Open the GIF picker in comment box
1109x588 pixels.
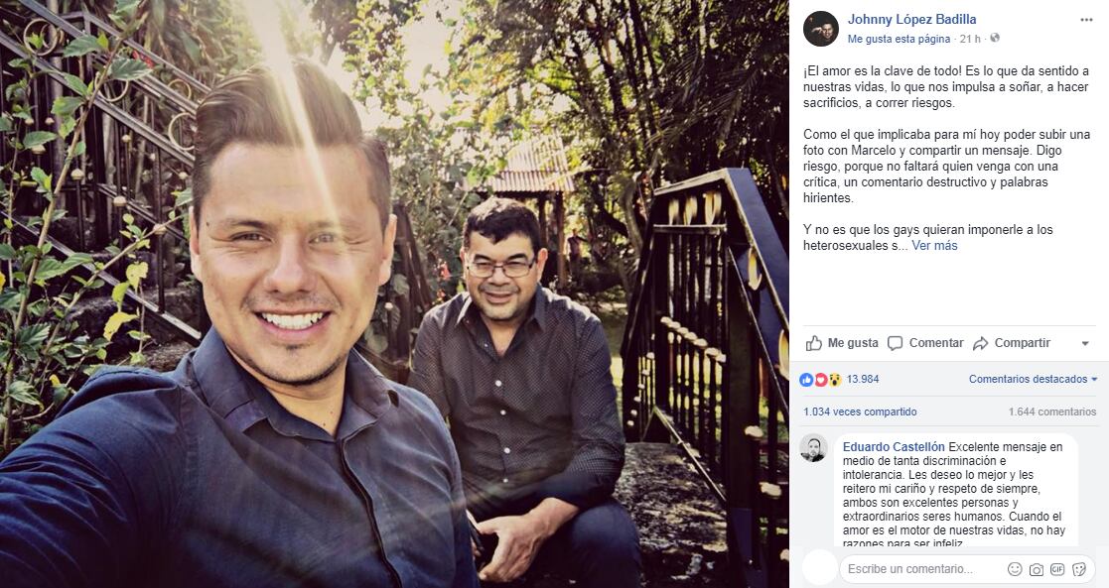[x=1057, y=569]
